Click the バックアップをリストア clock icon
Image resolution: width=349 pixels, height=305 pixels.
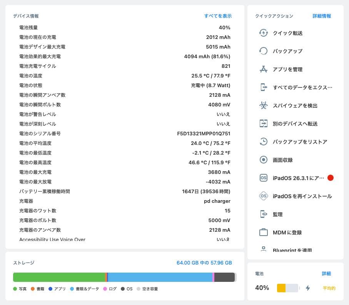tap(263, 142)
